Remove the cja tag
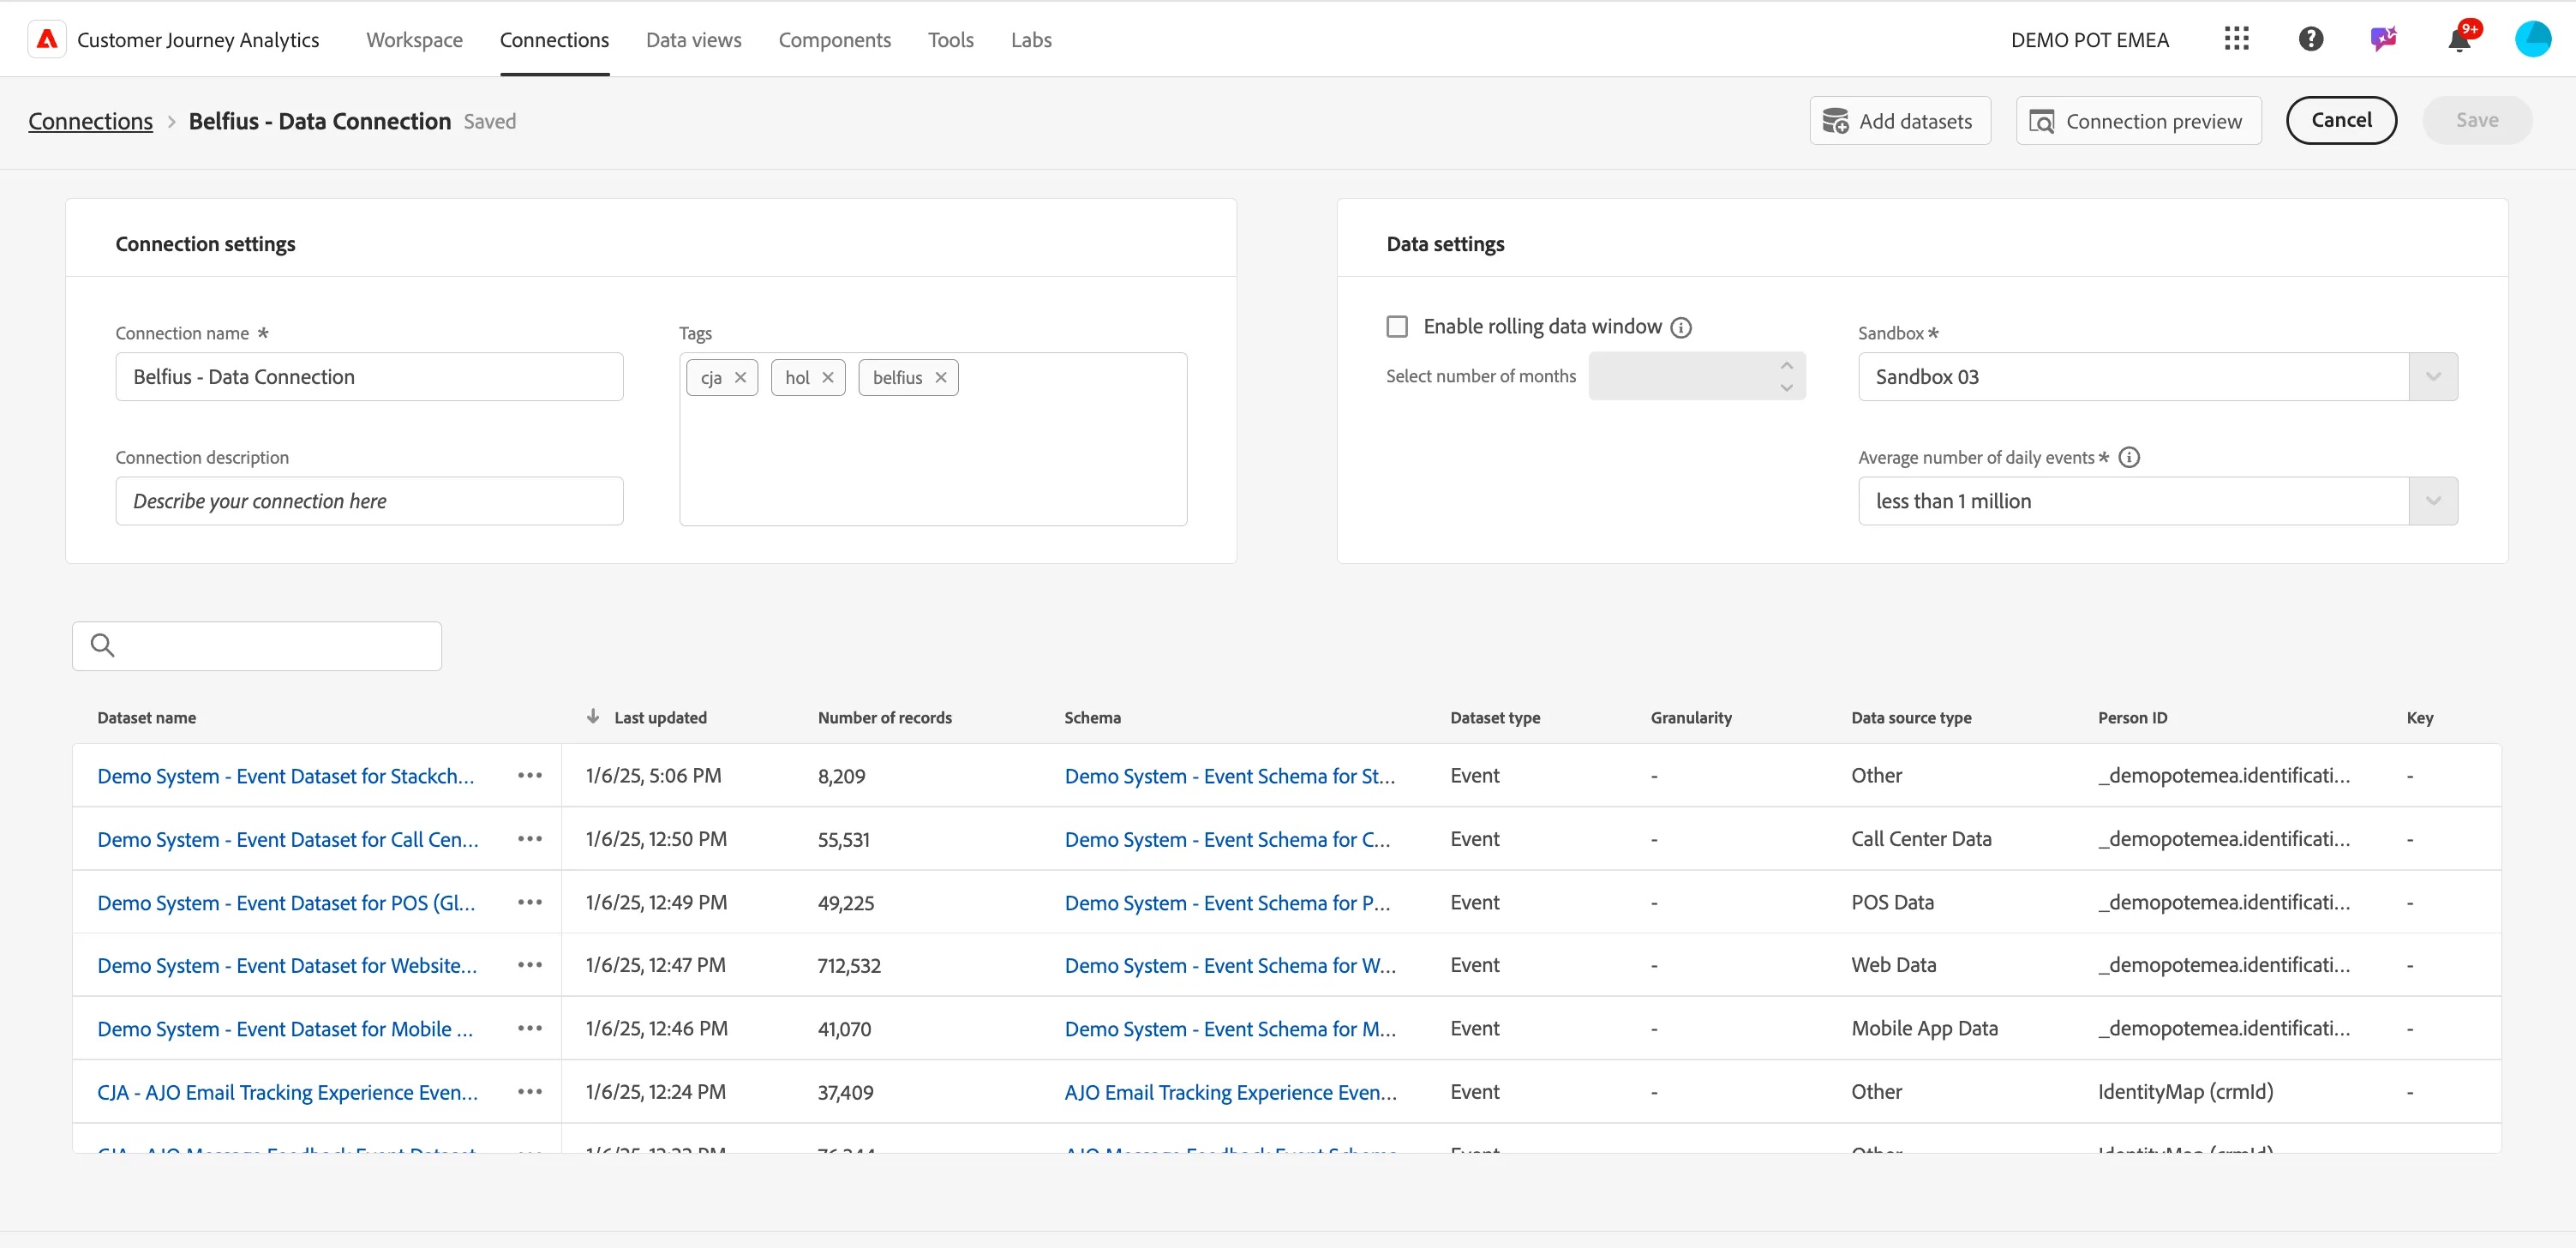Image resolution: width=2576 pixels, height=1248 pixels. [740, 377]
